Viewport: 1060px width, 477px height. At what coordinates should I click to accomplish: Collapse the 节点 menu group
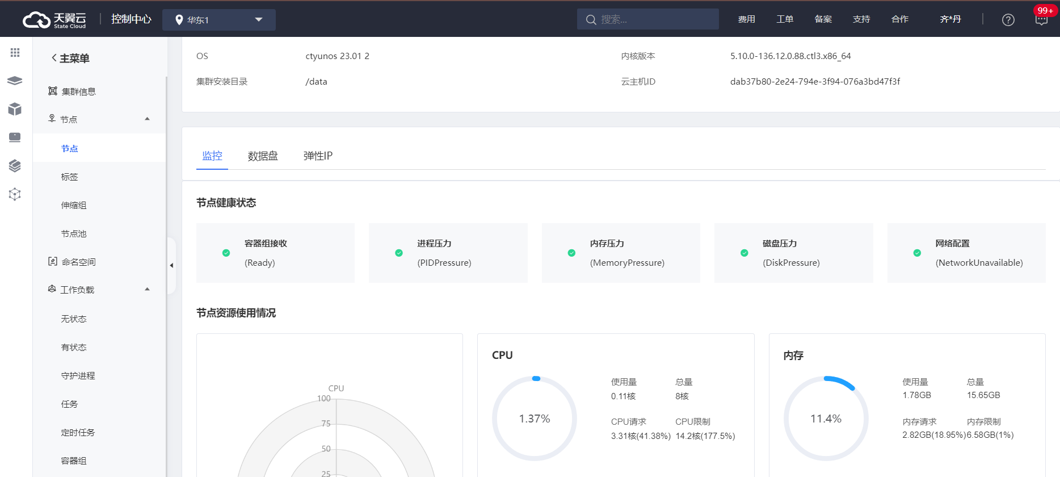(x=148, y=119)
